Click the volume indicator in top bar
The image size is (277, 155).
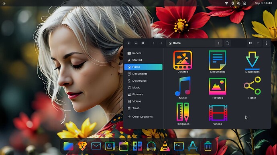[x=239, y=3]
